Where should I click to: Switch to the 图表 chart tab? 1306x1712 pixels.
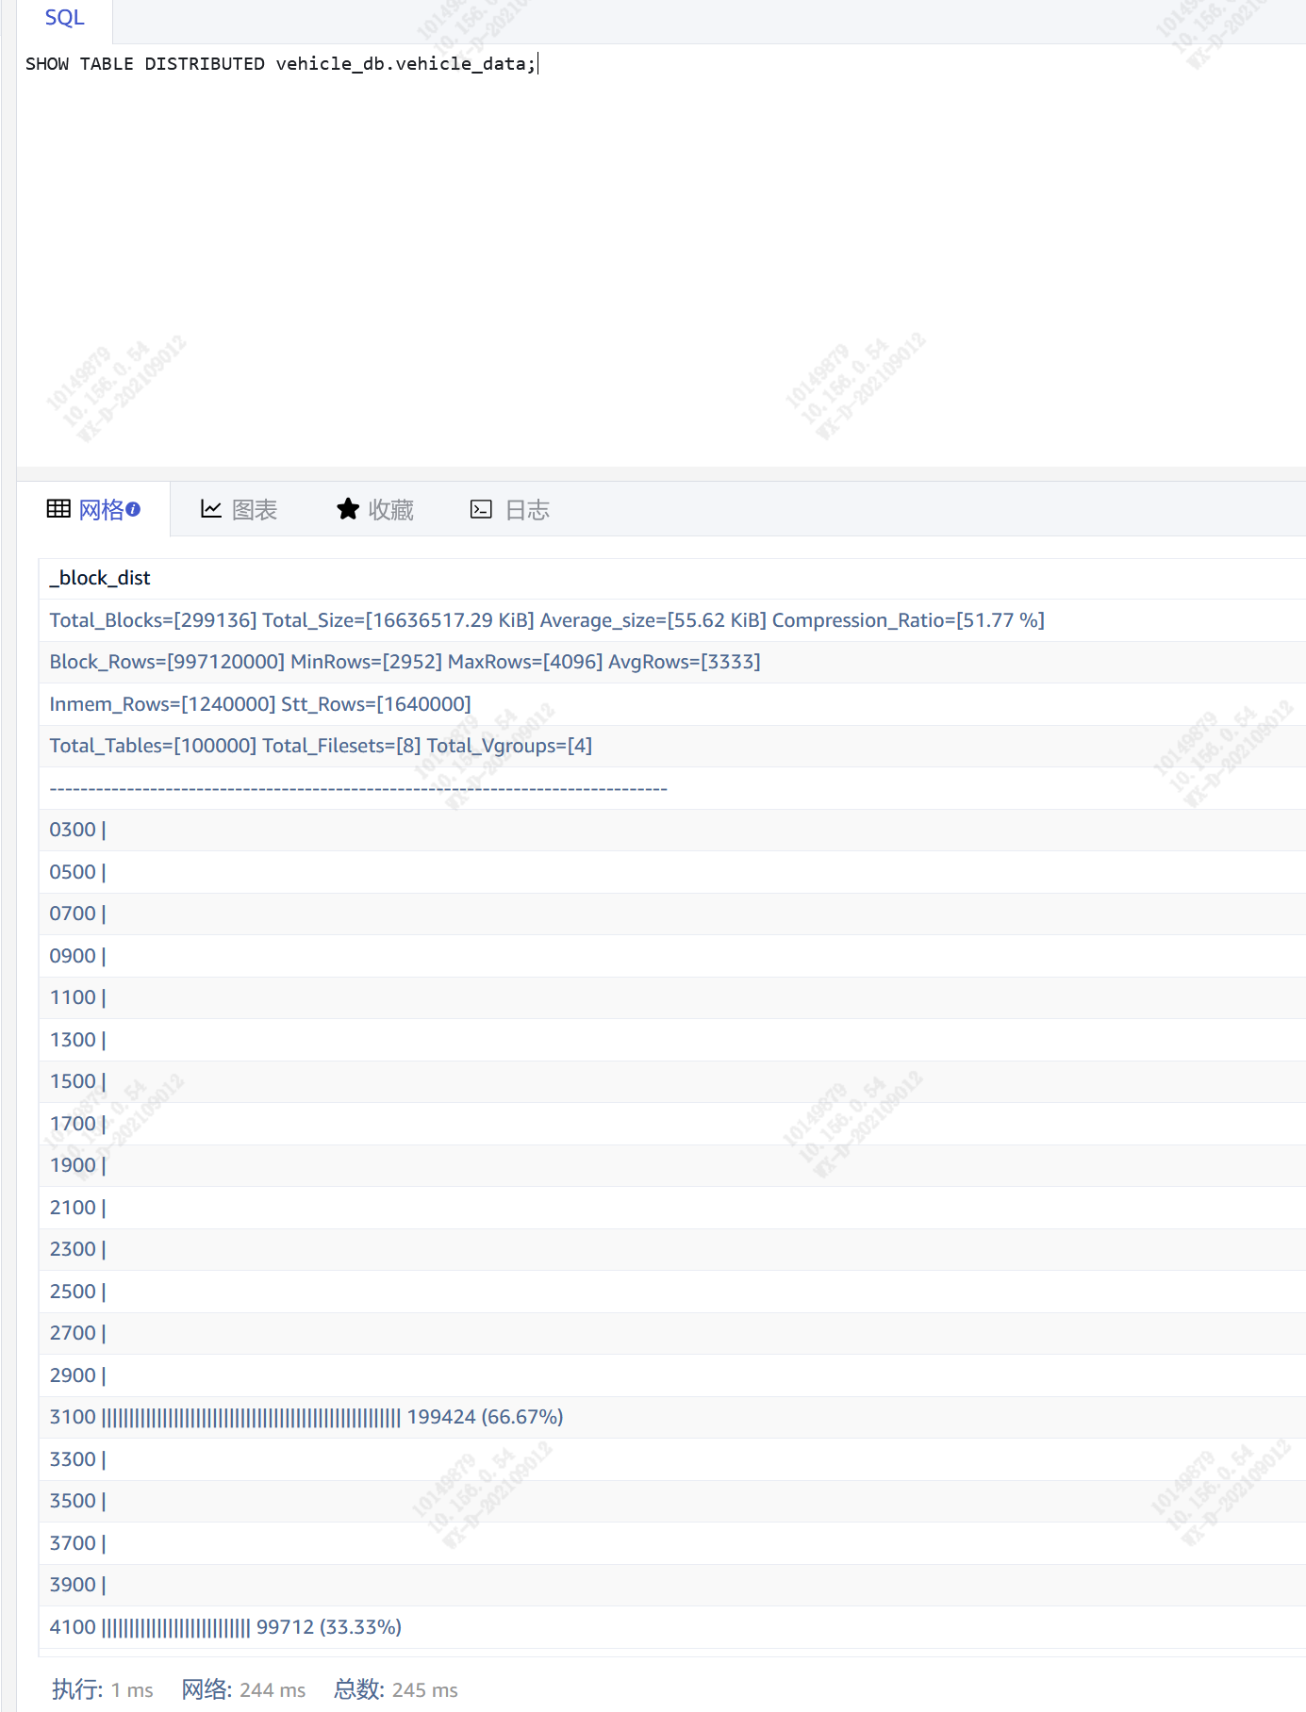tap(254, 510)
